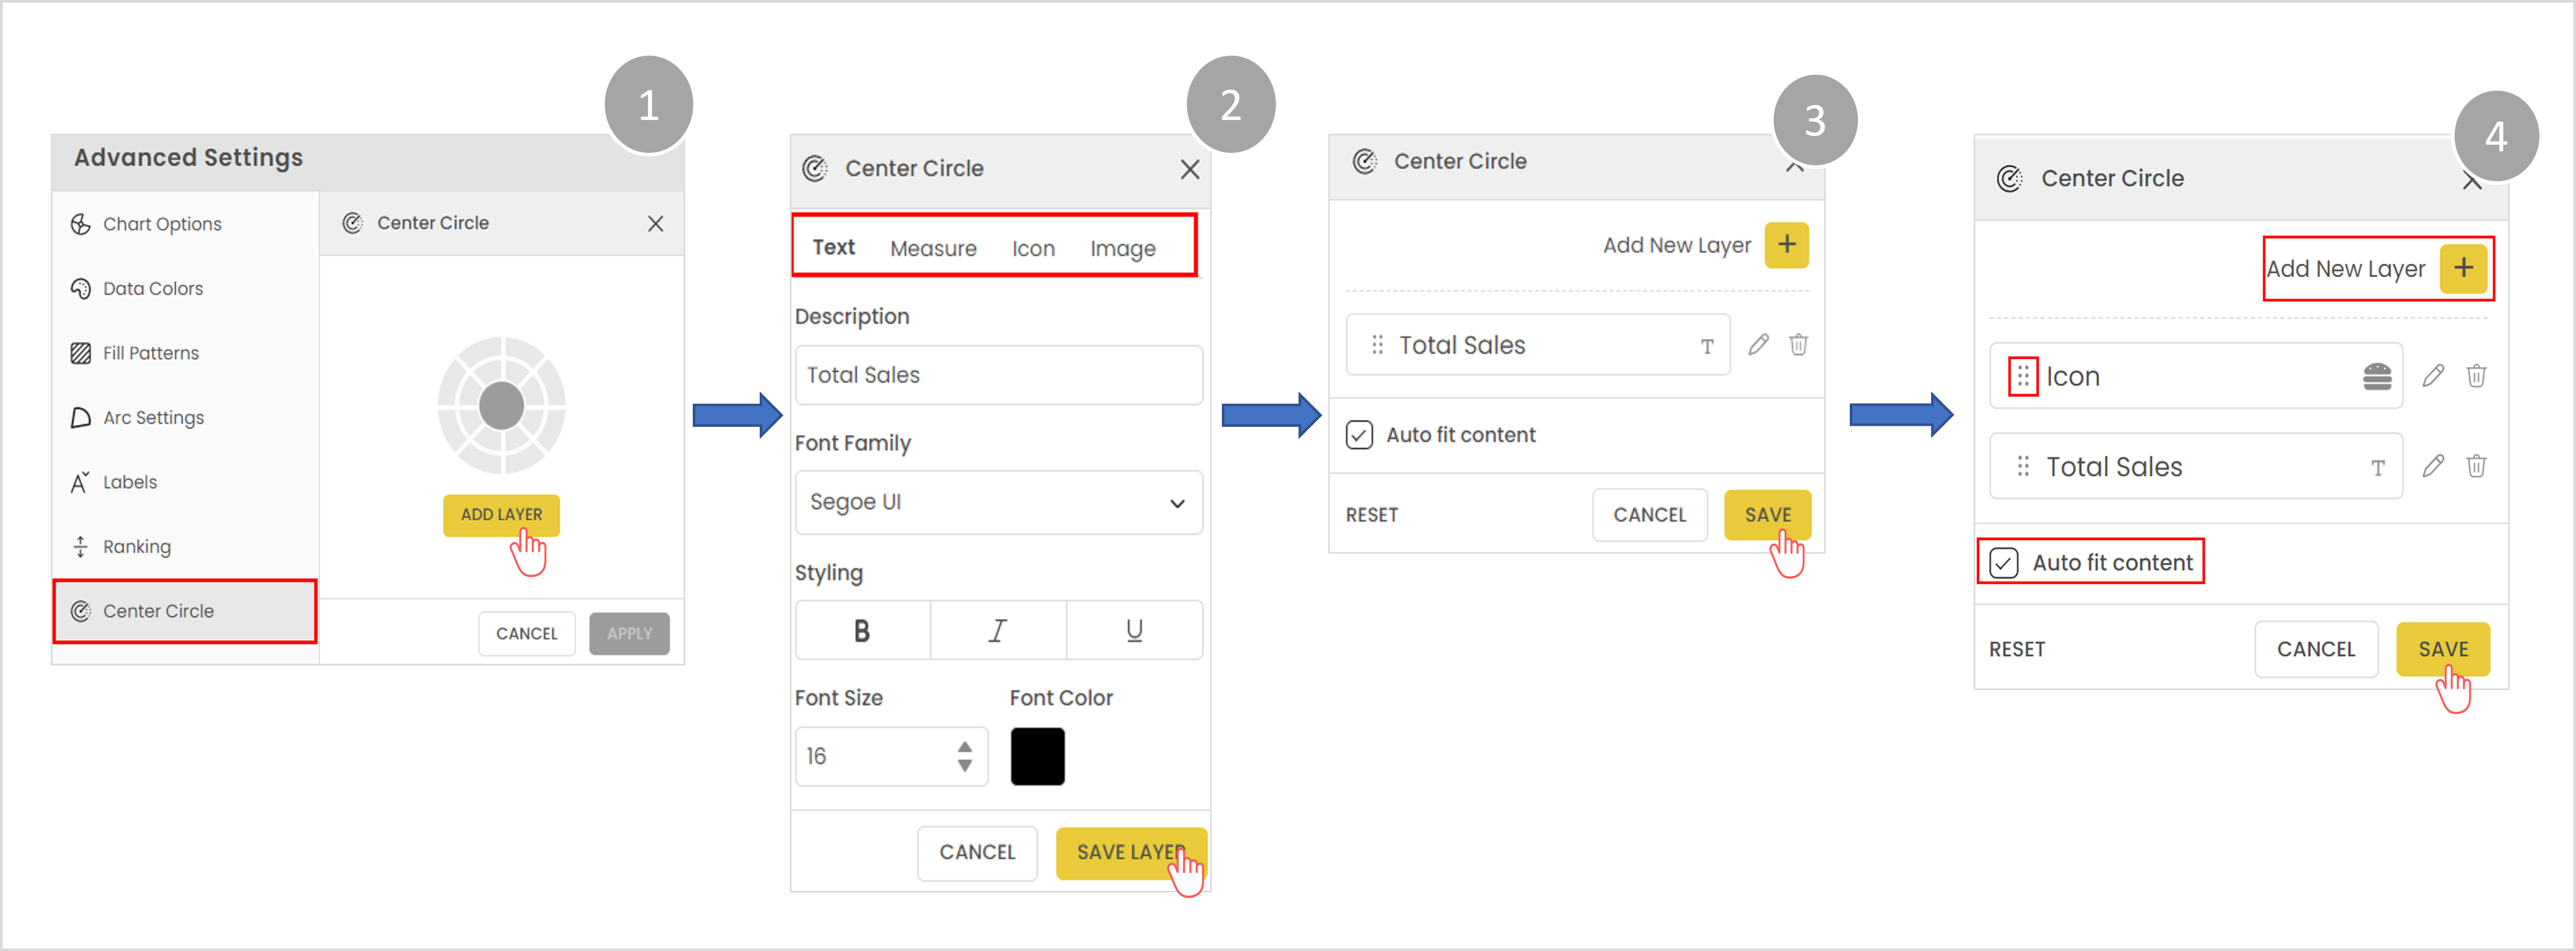2576x951 pixels.
Task: Delete Total Sales layer in panel 3
Action: pos(1798,345)
